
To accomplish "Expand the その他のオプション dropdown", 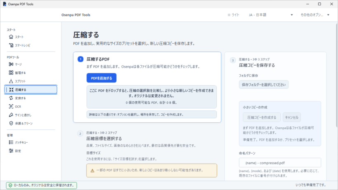I will [315, 15].
